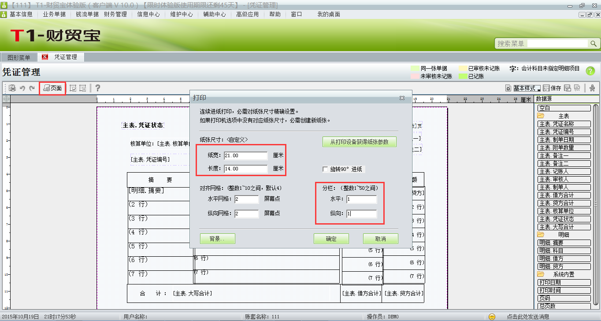The height and width of the screenshot is (321, 601).
Task: Select 明细.科目 in the 数据源 list
Action: pyautogui.click(x=564, y=251)
